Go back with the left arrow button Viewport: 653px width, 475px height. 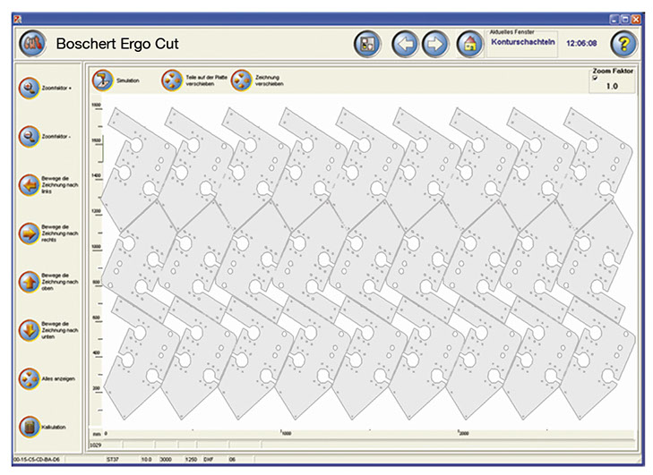(x=405, y=44)
